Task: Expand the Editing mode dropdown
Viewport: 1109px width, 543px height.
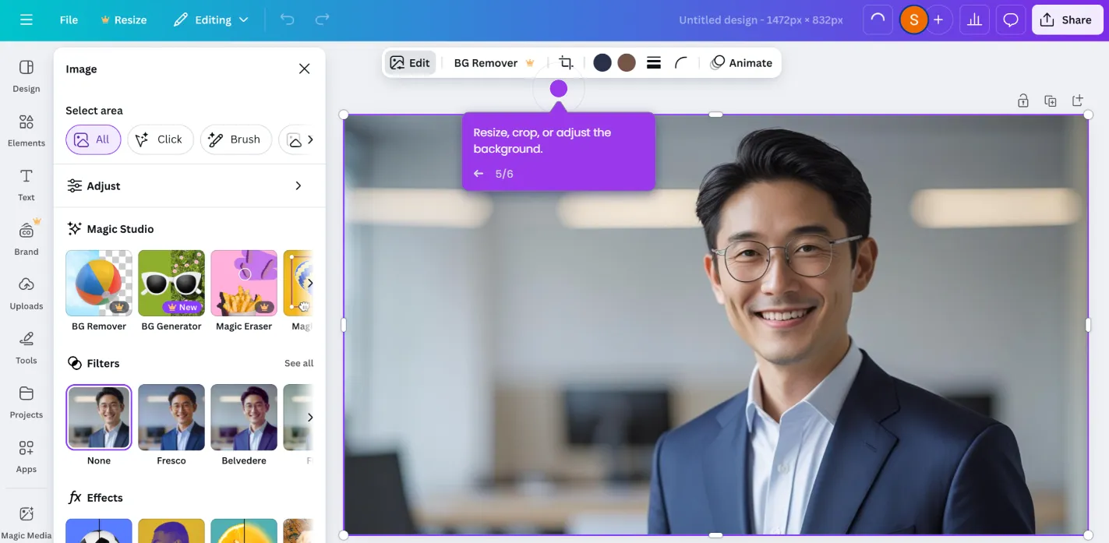Action: tap(210, 20)
